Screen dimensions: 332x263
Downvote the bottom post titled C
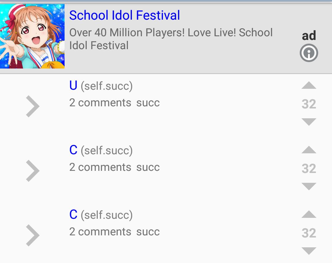pyautogui.click(x=309, y=251)
